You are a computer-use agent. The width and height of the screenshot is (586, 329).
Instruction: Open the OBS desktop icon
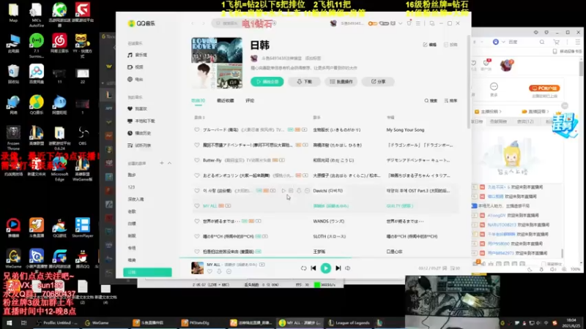(x=83, y=135)
